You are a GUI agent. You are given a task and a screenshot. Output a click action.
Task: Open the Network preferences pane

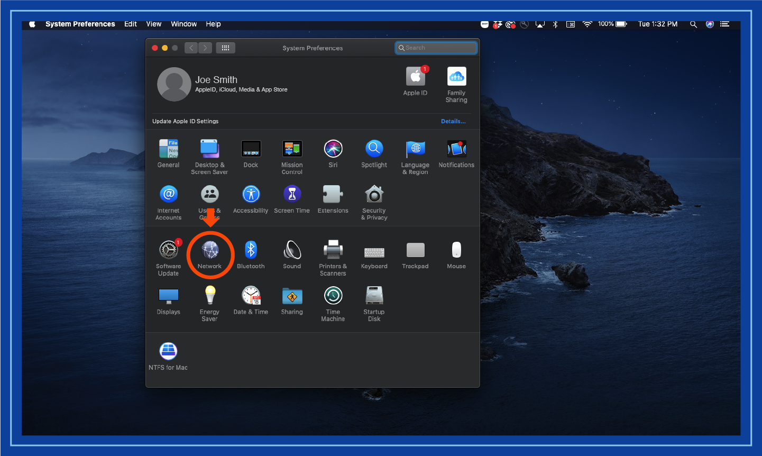tap(210, 250)
